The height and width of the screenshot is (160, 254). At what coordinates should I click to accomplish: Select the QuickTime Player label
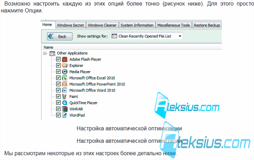pyautogui.click(x=83, y=103)
